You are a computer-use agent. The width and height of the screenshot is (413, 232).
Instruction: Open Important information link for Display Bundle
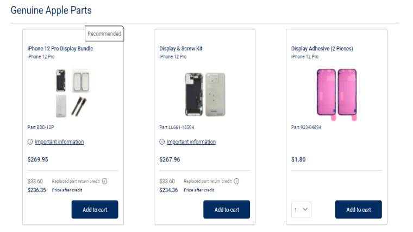click(59, 142)
